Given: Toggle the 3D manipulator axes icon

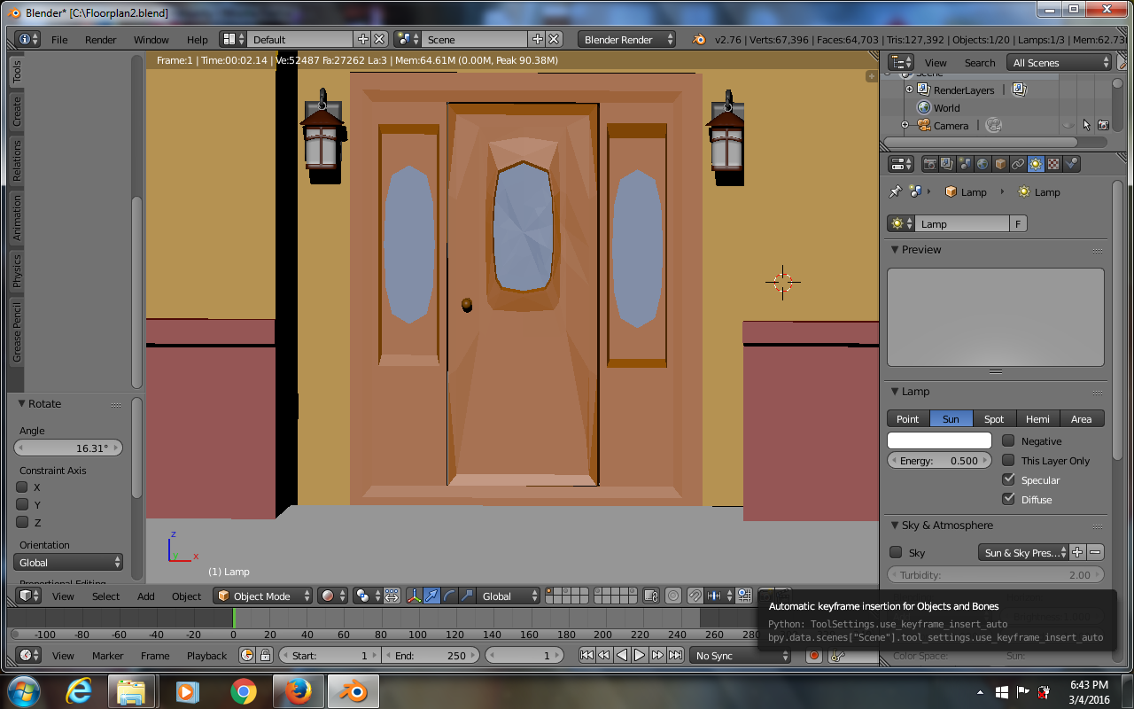Looking at the screenshot, I should coord(414,596).
